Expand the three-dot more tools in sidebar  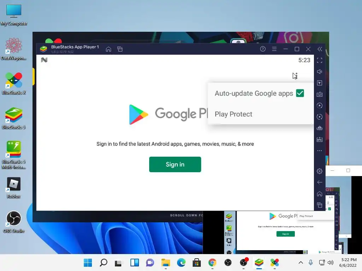pyautogui.click(x=320, y=151)
